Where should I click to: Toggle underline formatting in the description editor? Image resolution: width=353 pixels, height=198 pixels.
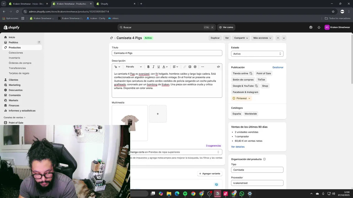point(159,67)
